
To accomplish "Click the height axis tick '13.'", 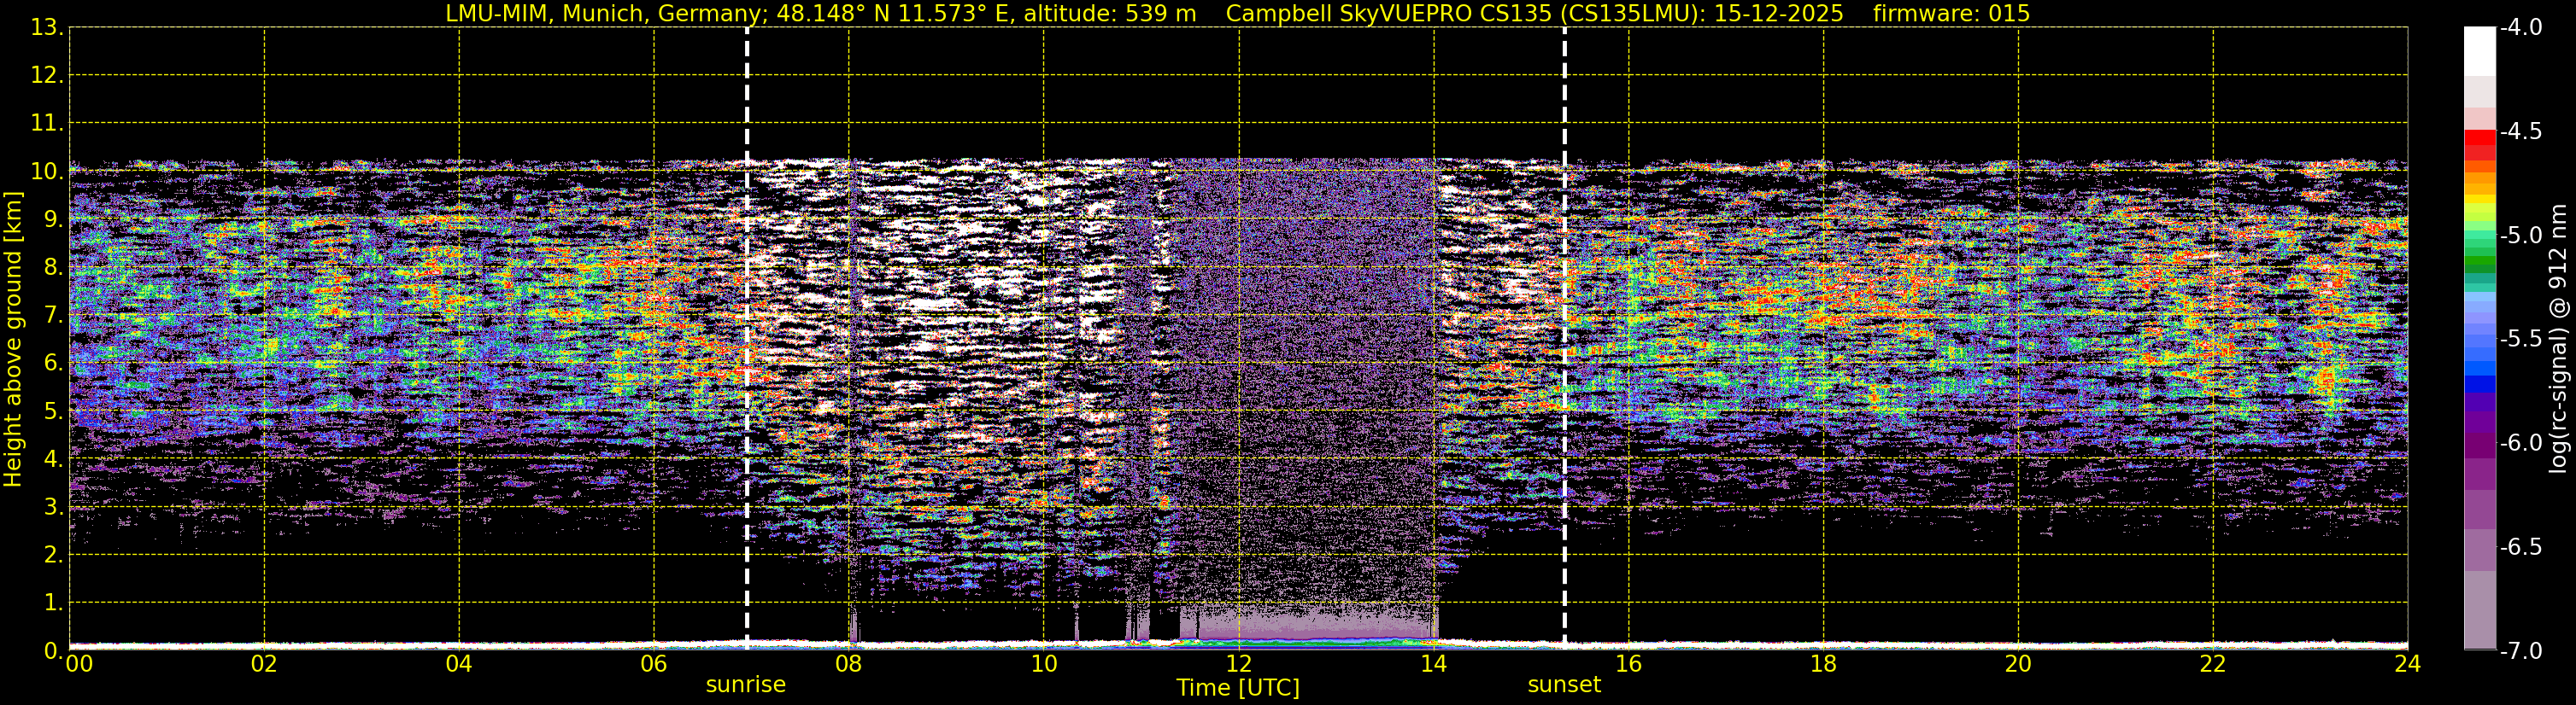I will tap(47, 28).
